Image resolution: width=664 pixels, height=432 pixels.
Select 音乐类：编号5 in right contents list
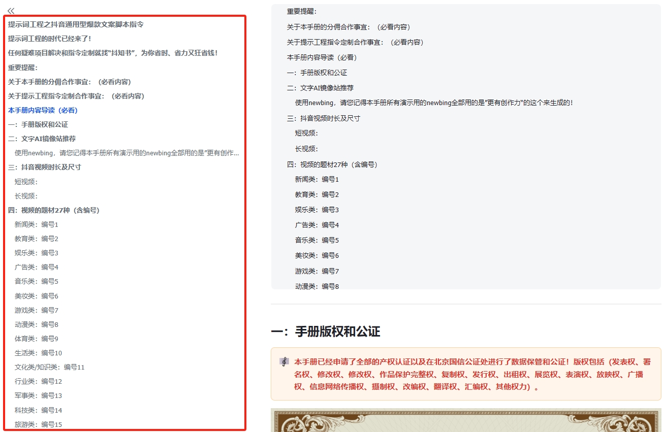(317, 240)
